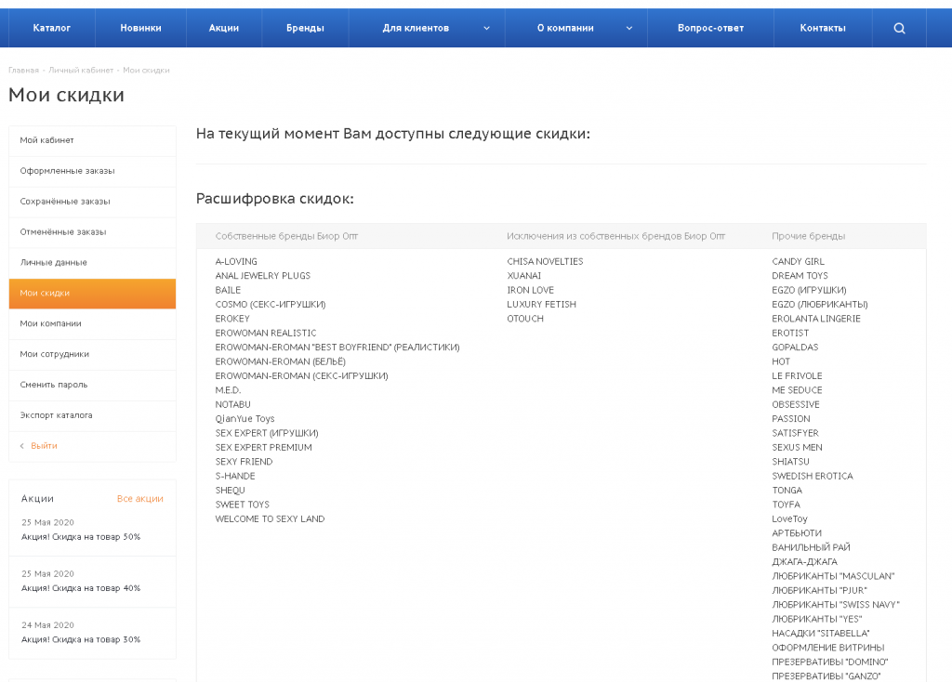Select brand ОФОРМЛЕНИЕ ВИТРИНЫ
Image resolution: width=952 pixels, height=682 pixels.
828,648
